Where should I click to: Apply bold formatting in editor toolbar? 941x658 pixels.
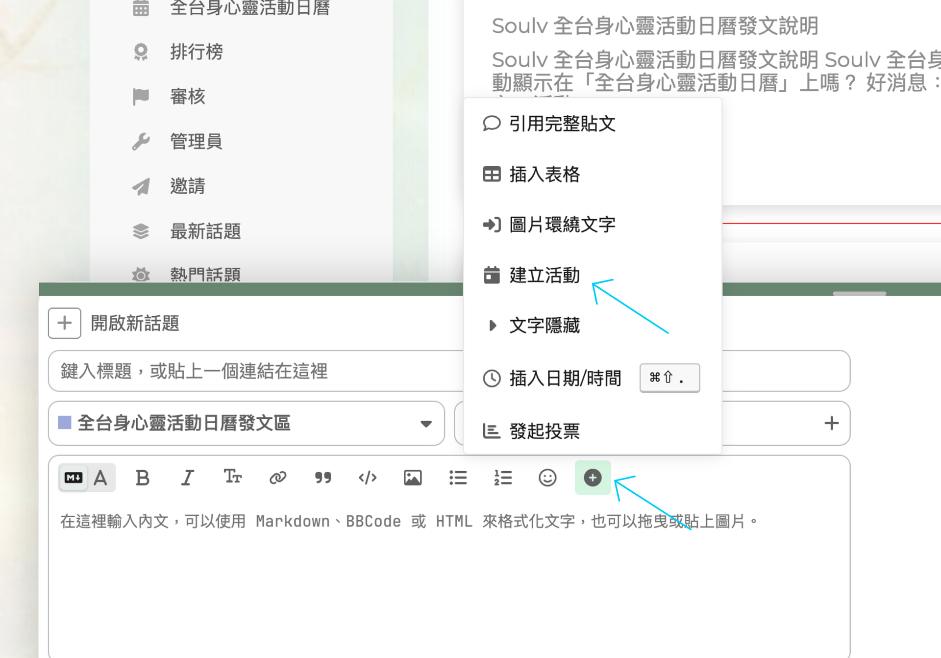pyautogui.click(x=142, y=478)
